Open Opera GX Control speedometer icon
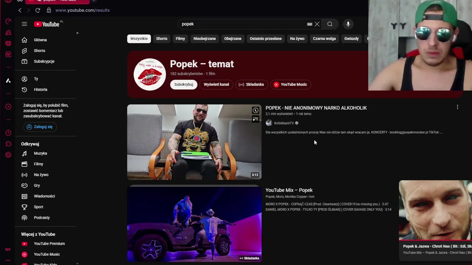Screen dimensions: 472x265 pyautogui.click(x=8, y=21)
